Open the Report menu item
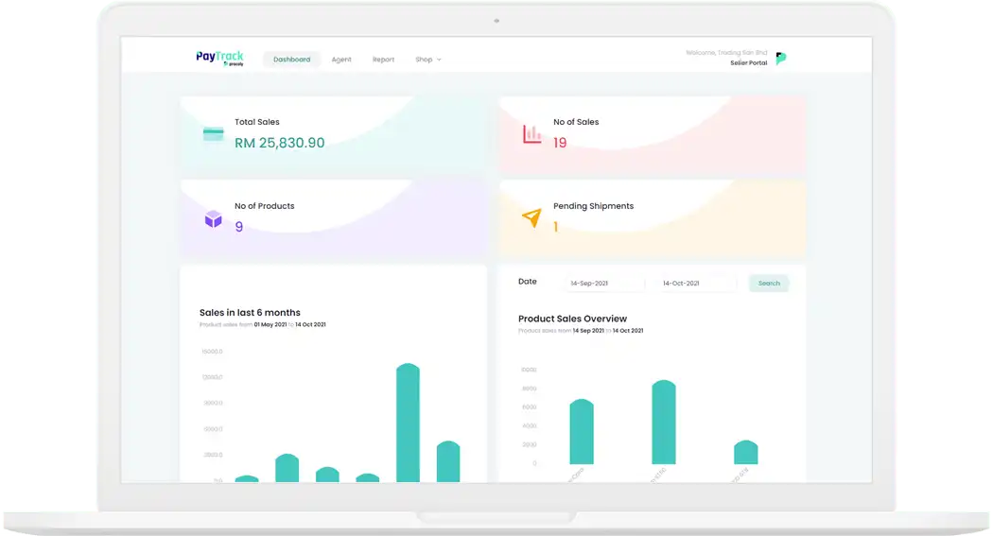Image resolution: width=993 pixels, height=536 pixels. tap(383, 60)
